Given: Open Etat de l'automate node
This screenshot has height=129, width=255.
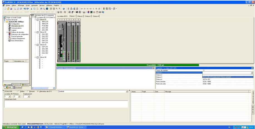Looking at the screenshot, I should 17,36.
